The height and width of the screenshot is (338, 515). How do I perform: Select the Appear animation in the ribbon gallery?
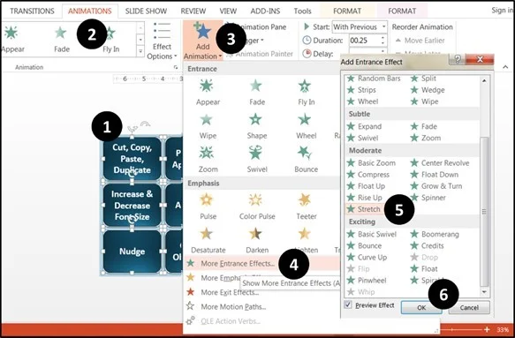[12, 40]
